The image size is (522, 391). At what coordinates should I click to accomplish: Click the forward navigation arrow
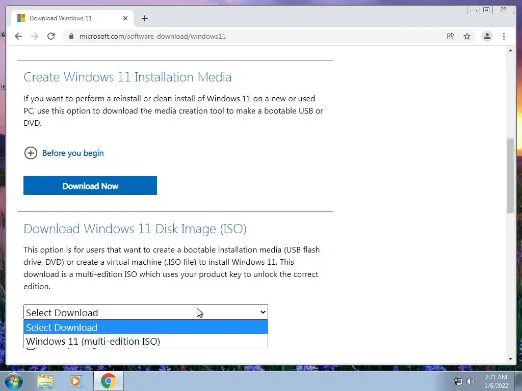pyautogui.click(x=35, y=36)
